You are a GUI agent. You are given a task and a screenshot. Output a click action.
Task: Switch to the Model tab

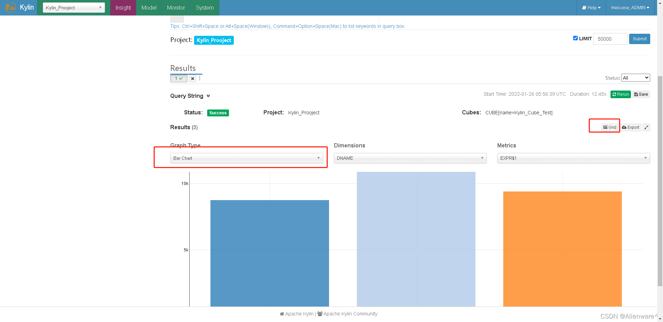(149, 8)
